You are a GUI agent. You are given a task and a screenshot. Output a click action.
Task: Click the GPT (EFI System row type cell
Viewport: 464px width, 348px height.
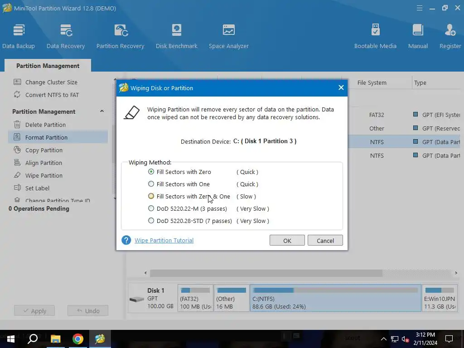point(436,115)
